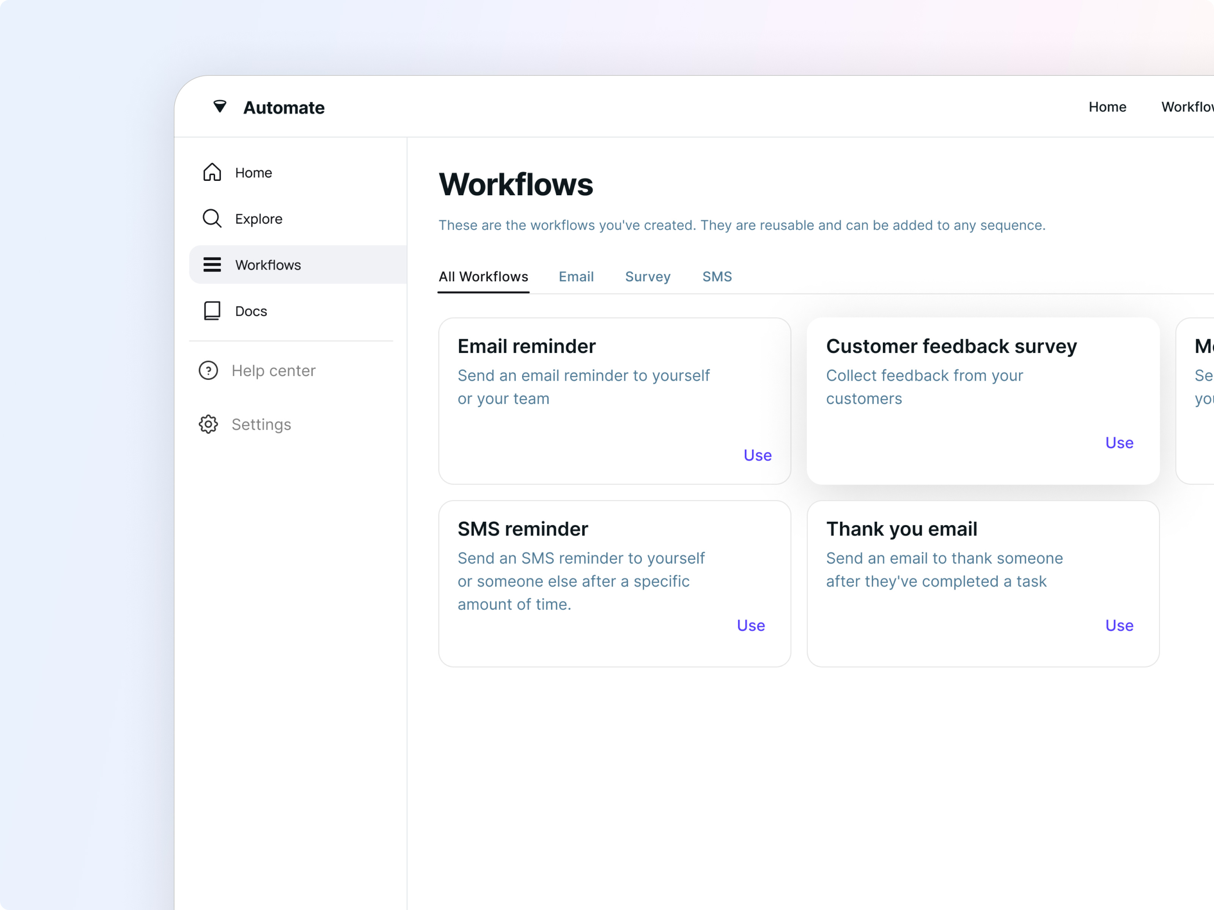Select the SMS filter tab
The image size is (1214, 910).
coord(717,276)
